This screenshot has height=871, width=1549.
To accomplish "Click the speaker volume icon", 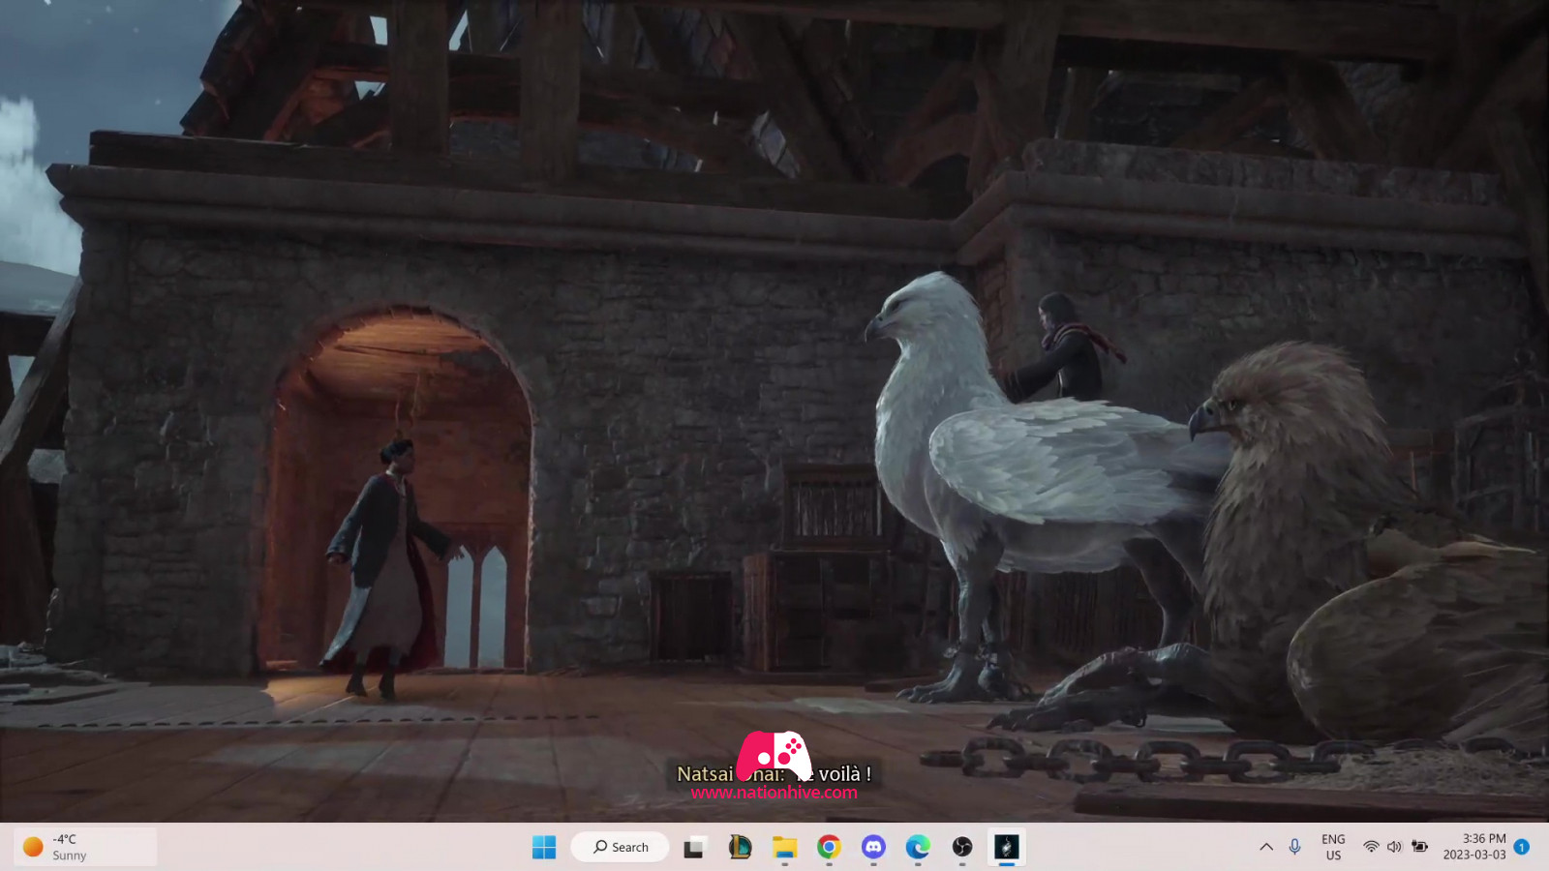I will pos(1394,847).
